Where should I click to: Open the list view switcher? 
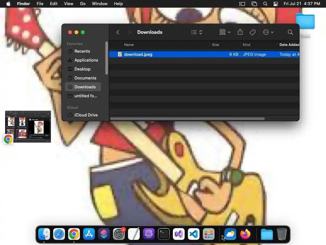point(196,32)
